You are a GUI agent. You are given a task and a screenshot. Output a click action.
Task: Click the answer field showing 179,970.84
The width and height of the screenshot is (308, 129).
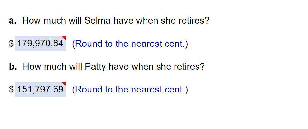pos(40,44)
